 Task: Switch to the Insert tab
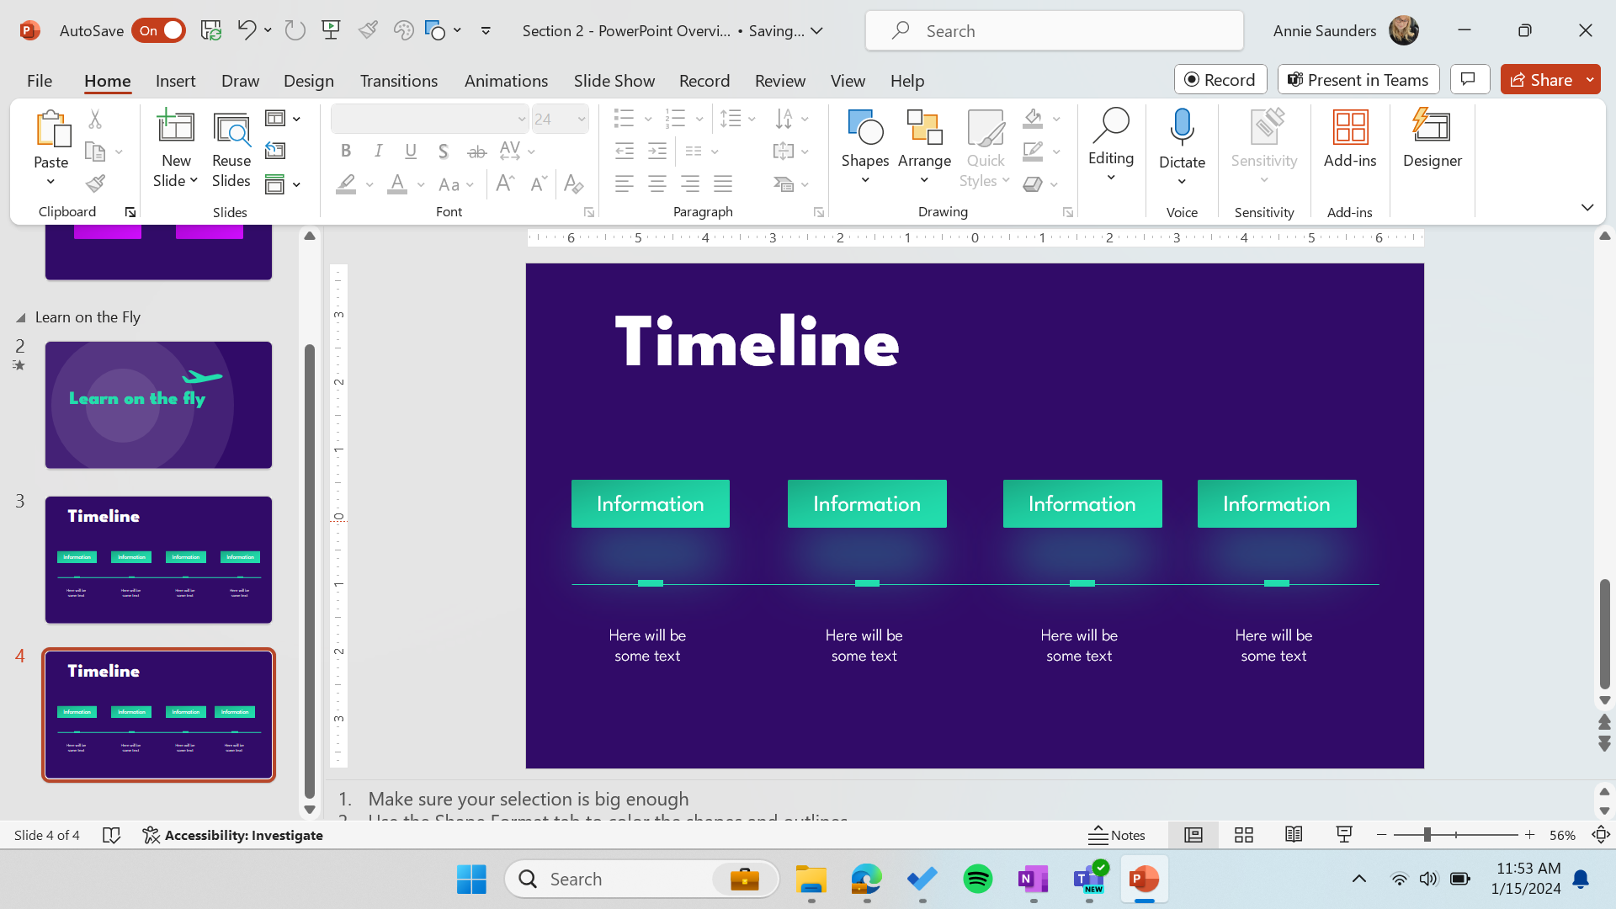click(x=175, y=81)
